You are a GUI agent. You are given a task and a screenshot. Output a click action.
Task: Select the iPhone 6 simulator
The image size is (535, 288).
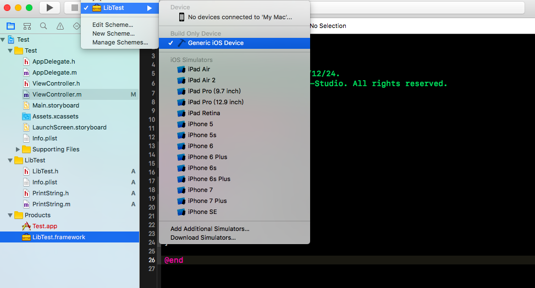[x=234, y=146]
